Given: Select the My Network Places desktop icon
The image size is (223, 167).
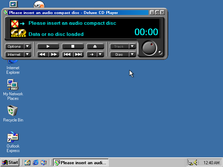Looking at the screenshot, I should click(13, 90).
